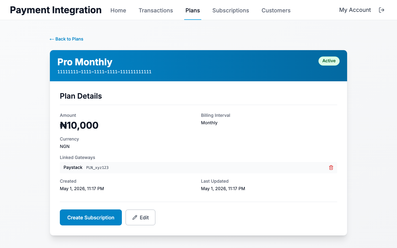The width and height of the screenshot is (397, 248).
Task: Open the Home nav tab
Action: (118, 10)
